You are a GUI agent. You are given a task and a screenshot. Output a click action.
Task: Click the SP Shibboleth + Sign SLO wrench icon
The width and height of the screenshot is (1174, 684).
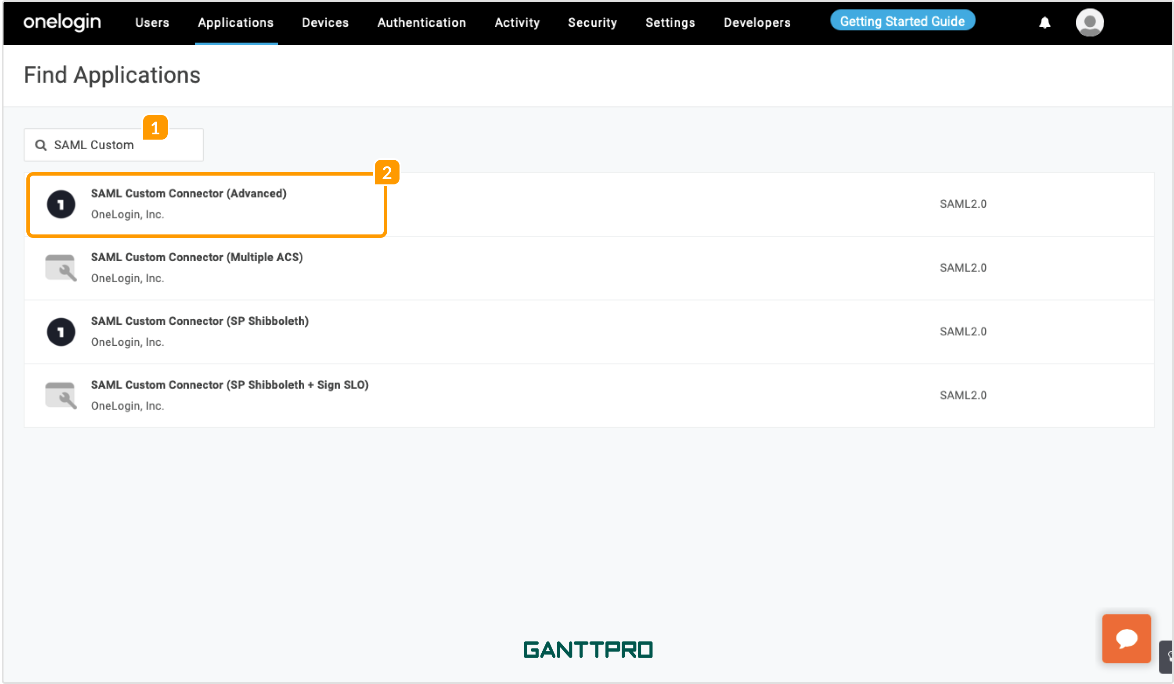pos(61,396)
